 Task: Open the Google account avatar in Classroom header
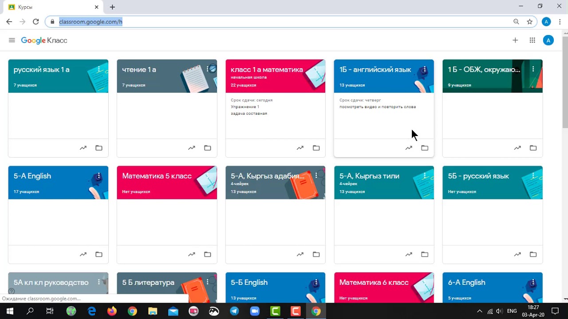tap(548, 40)
